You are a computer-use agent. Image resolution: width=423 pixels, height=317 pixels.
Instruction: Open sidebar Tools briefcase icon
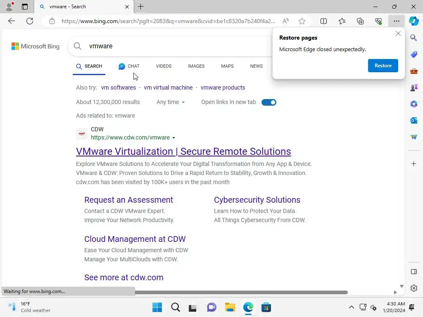pos(413,71)
